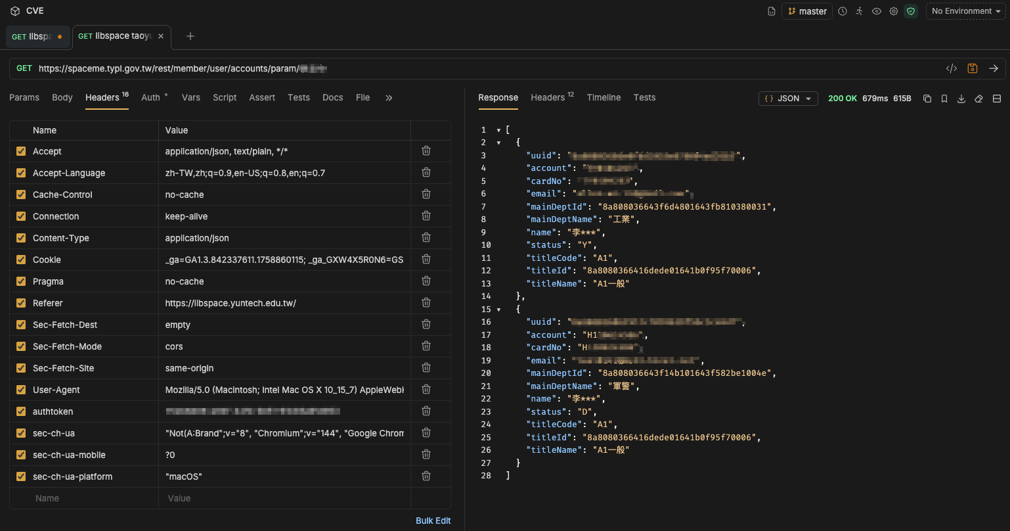Disable the Cache-Control header checkbox
The image size is (1010, 531).
[x=21, y=195]
